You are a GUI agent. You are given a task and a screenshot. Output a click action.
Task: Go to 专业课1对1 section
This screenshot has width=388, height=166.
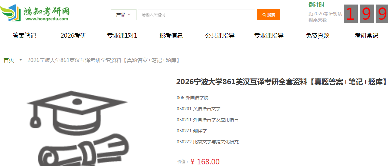click(x=122, y=36)
